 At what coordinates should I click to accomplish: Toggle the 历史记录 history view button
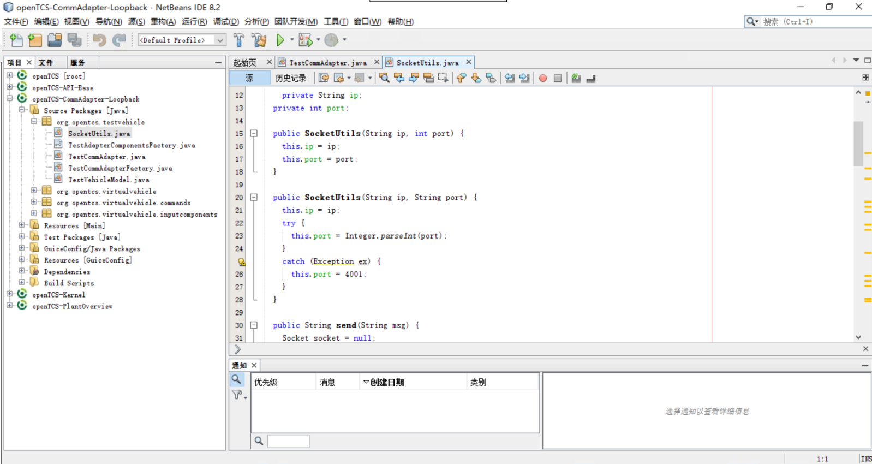tap(291, 78)
